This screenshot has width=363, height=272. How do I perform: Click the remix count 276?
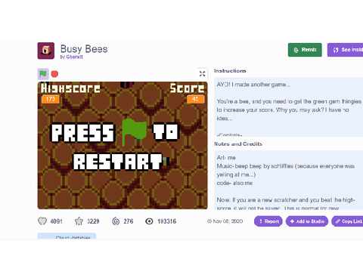129,221
